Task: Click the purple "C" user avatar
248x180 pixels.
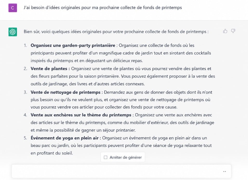Action: click(x=13, y=8)
